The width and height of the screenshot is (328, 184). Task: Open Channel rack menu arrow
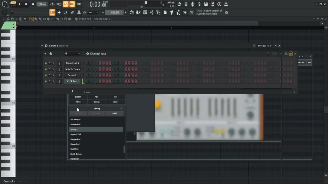coord(45,54)
